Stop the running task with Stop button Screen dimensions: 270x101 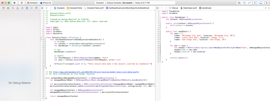coord(22,3)
